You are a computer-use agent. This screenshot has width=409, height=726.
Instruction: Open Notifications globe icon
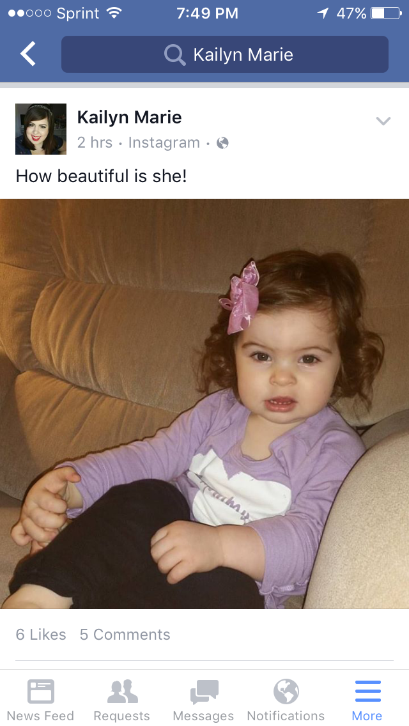[286, 691]
